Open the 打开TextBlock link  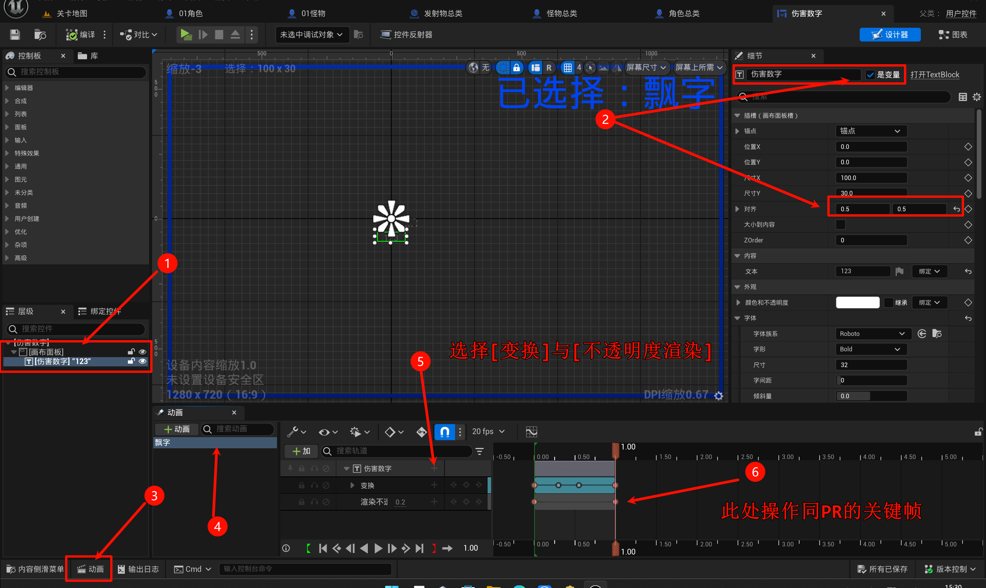tap(934, 75)
